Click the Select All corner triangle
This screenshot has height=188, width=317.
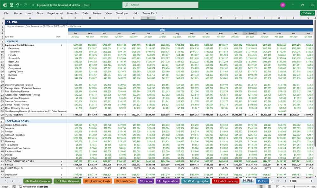[x=3, y=18]
